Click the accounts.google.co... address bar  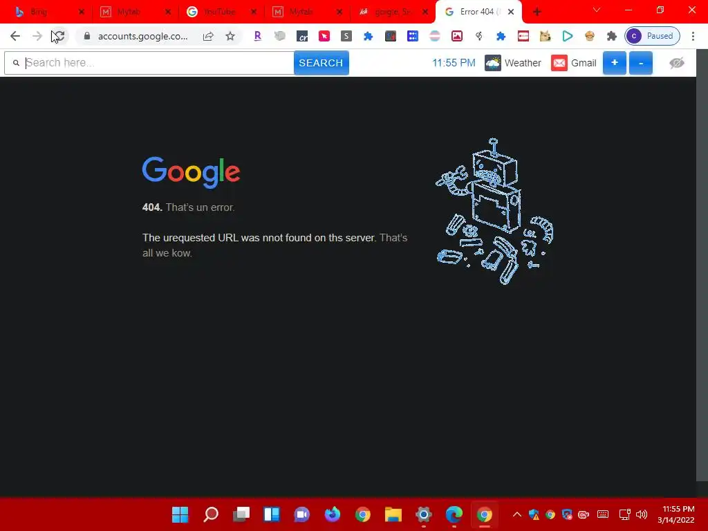pyautogui.click(x=142, y=36)
